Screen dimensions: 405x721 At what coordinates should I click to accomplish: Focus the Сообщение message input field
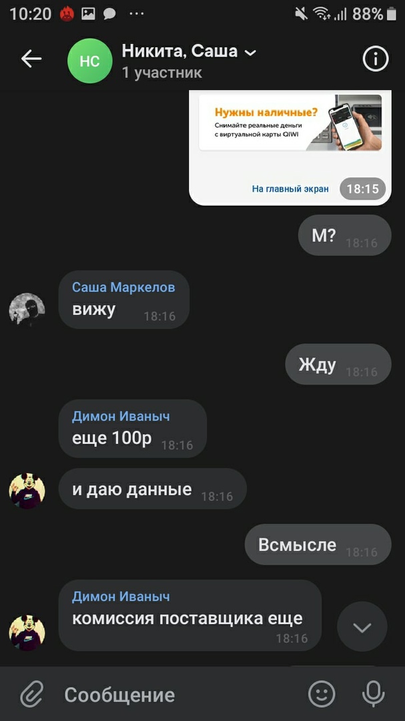[x=179, y=694]
